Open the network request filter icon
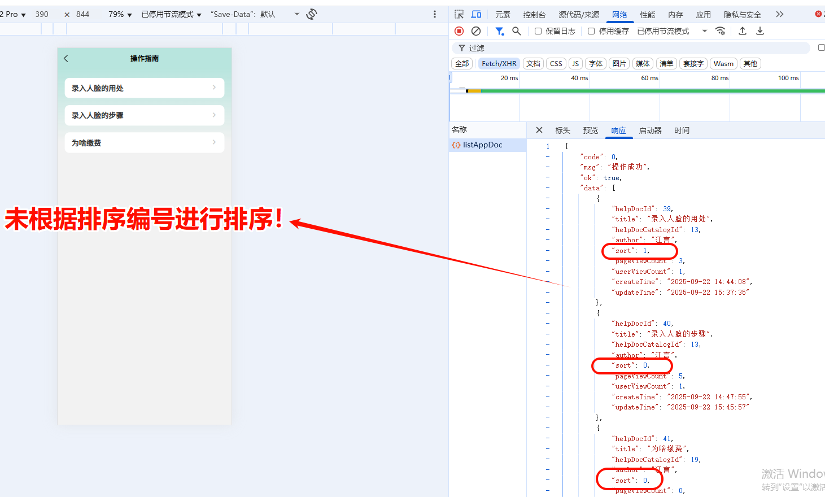This screenshot has width=825, height=497. [499, 31]
